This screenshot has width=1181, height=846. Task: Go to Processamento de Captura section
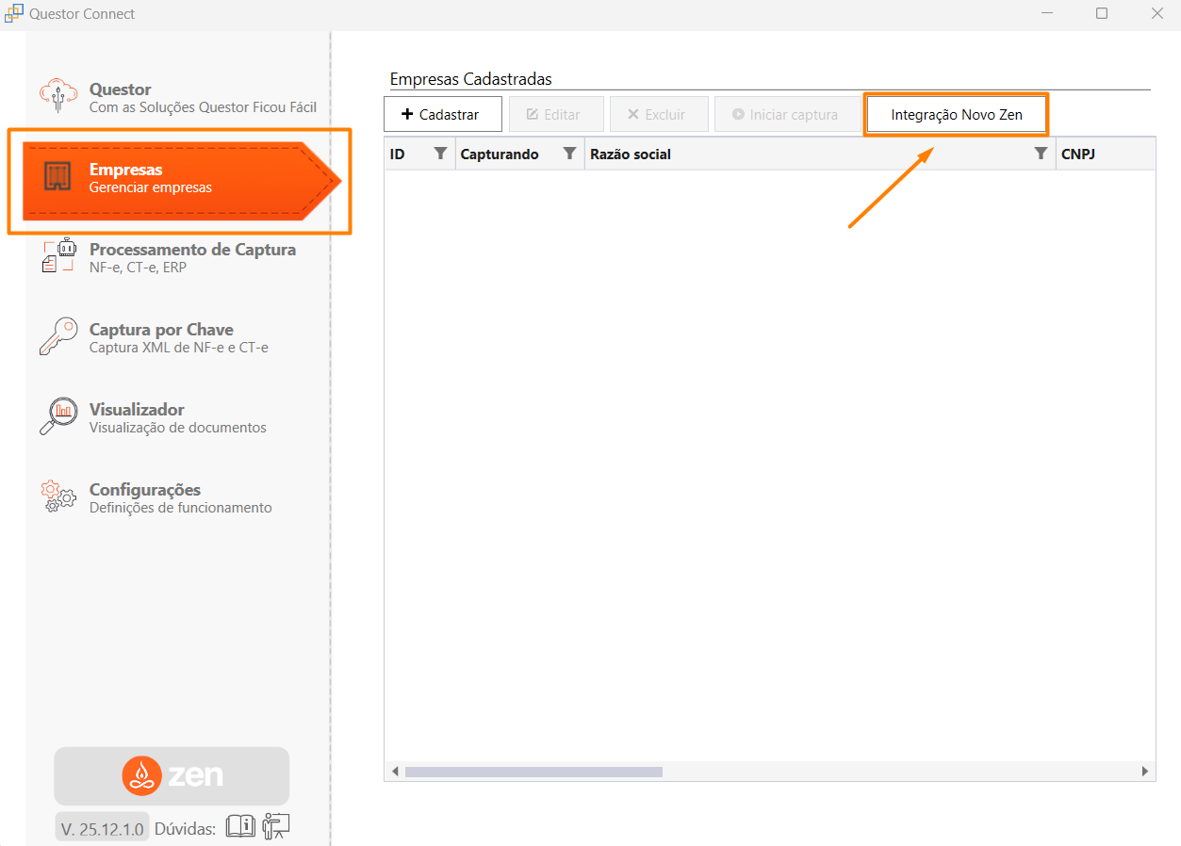192,257
